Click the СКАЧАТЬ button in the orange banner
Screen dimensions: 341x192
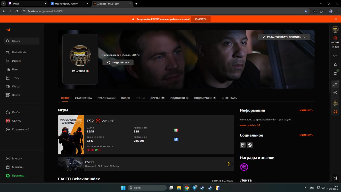pos(201,19)
